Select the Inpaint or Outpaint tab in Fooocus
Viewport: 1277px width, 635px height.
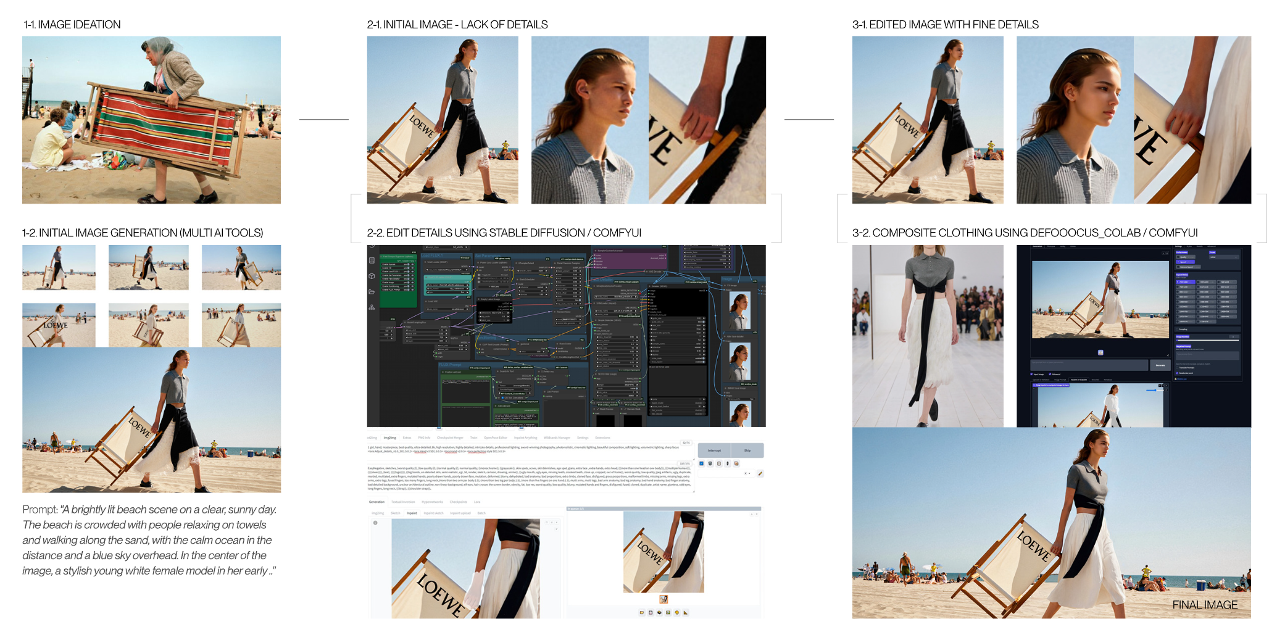pyautogui.click(x=1079, y=380)
